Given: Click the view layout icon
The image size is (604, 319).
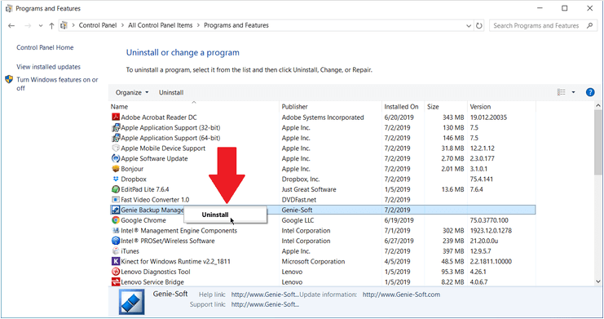Looking at the screenshot, I should [562, 92].
